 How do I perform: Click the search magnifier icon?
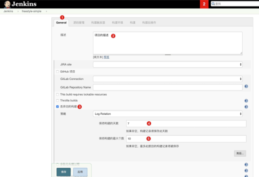(x=213, y=4)
